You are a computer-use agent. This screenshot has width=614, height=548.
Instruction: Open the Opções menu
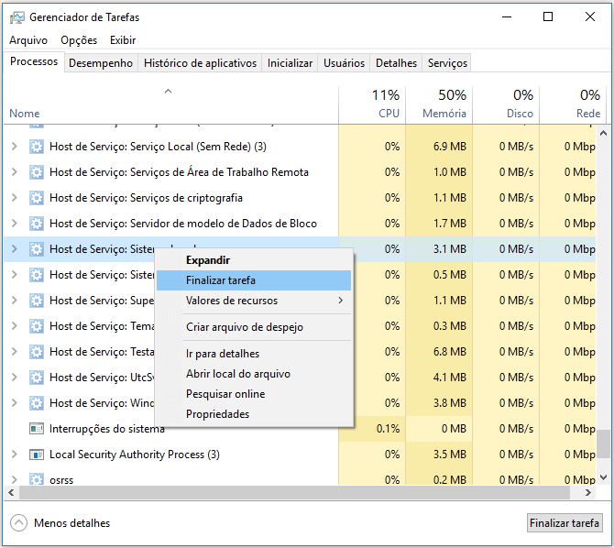79,40
